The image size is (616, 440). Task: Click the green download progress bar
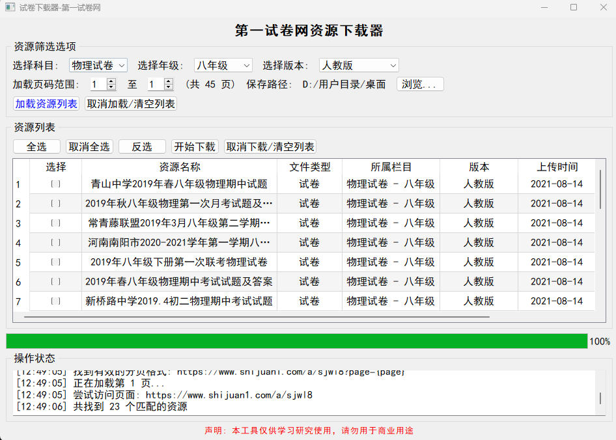297,341
